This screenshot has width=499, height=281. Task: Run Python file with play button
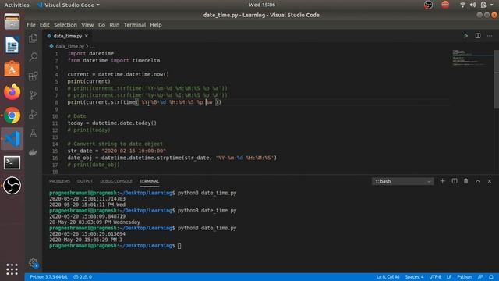[x=466, y=36]
